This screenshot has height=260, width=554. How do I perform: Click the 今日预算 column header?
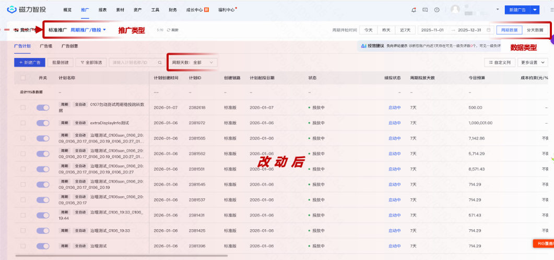(x=477, y=78)
